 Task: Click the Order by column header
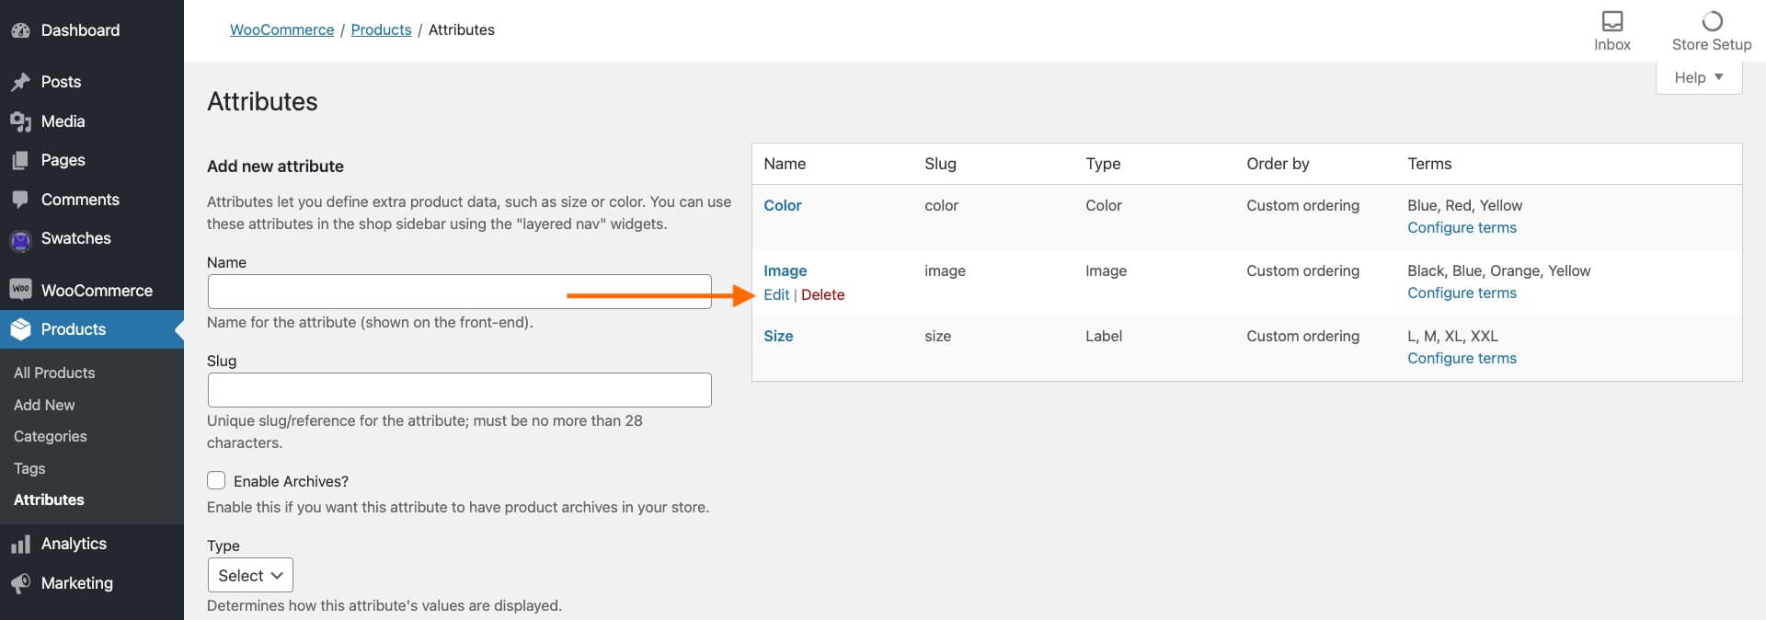[x=1278, y=164]
